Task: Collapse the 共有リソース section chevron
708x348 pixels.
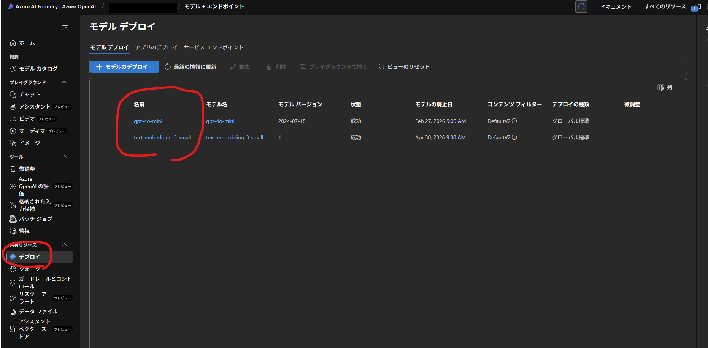Action: point(64,245)
